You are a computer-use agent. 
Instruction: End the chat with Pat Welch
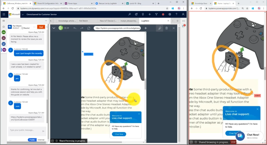[x=41, y=27]
